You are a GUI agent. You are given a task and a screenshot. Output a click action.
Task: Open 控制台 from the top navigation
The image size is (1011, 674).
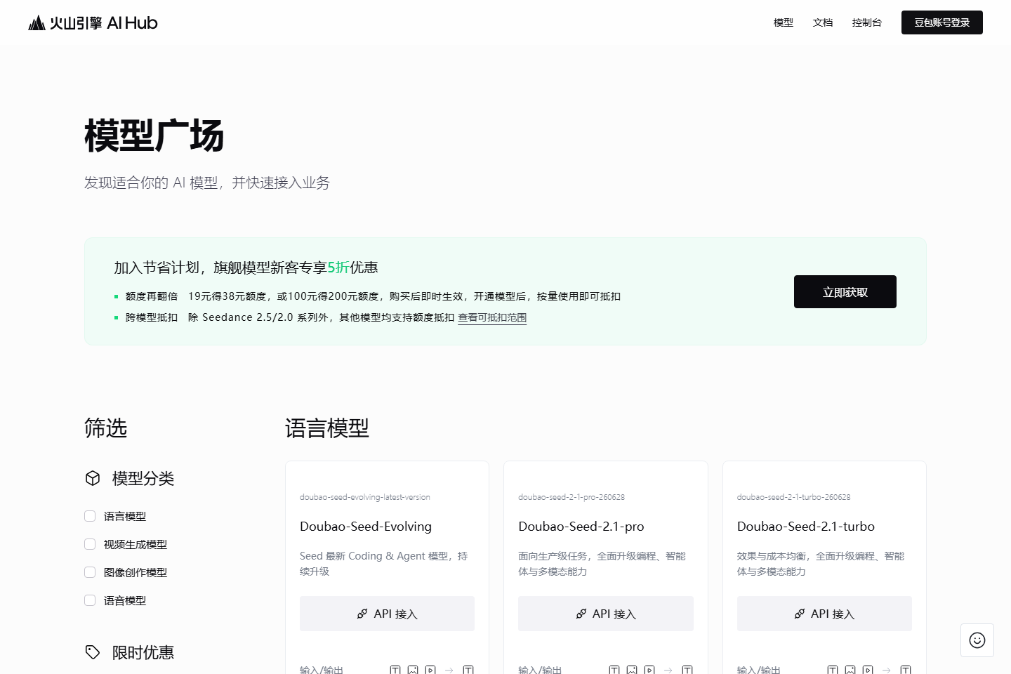click(x=867, y=22)
